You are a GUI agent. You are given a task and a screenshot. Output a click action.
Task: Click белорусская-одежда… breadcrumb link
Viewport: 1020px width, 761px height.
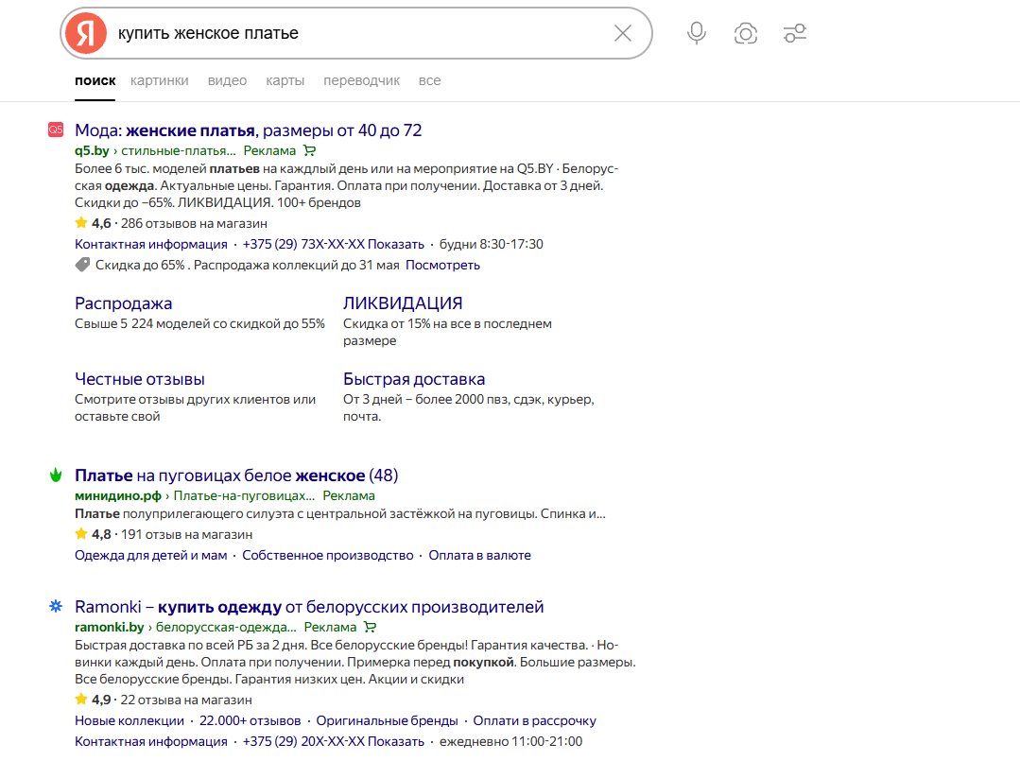(226, 627)
